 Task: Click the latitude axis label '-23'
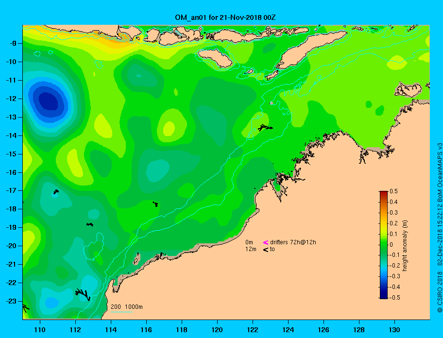click(x=11, y=301)
